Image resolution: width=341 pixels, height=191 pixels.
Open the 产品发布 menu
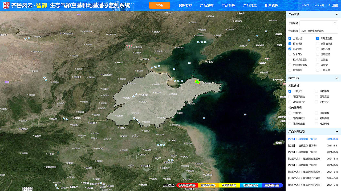(207, 5)
